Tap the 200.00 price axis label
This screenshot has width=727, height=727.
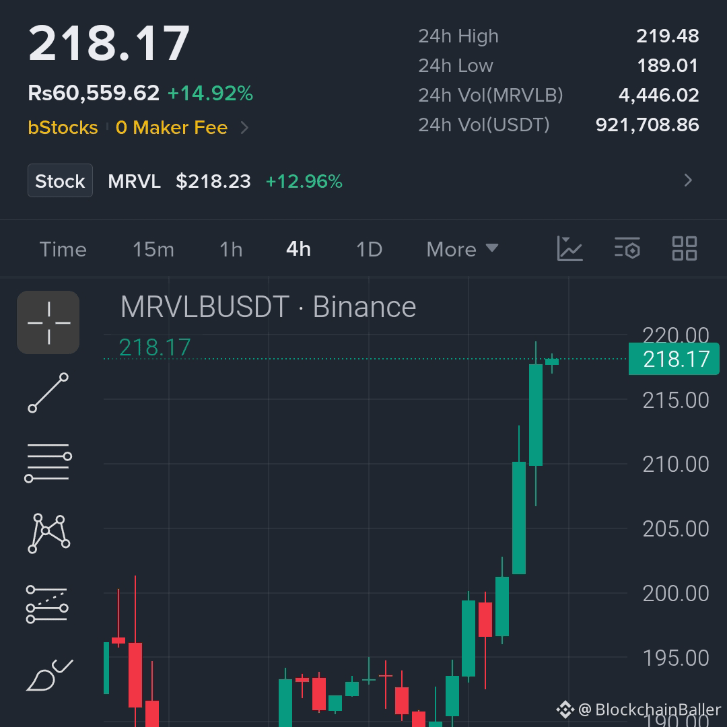click(676, 594)
